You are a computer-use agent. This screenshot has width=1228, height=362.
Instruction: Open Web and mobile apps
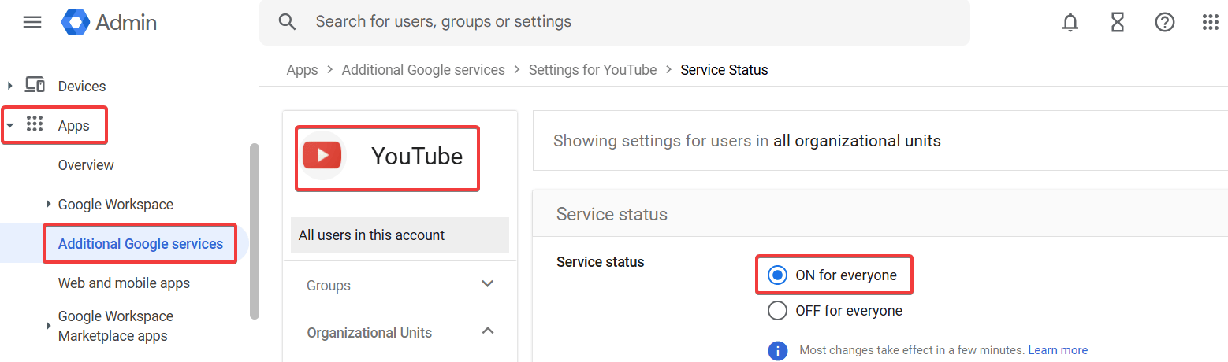click(124, 283)
